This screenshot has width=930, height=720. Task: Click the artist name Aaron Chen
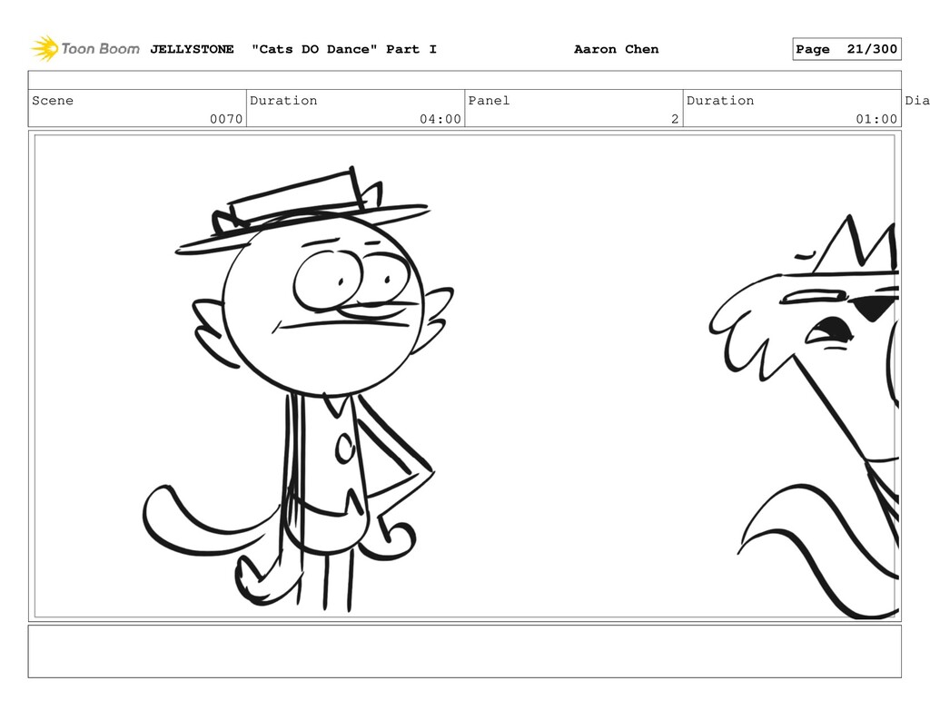(617, 49)
